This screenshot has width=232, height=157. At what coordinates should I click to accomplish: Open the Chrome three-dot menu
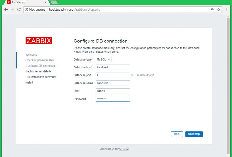226,10
